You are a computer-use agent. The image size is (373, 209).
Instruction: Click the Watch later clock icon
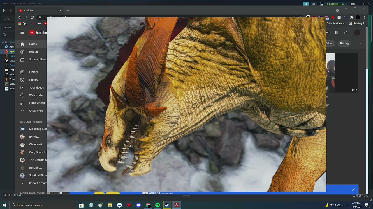point(22,95)
